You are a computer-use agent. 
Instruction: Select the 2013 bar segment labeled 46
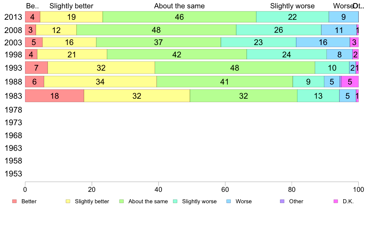179,17
